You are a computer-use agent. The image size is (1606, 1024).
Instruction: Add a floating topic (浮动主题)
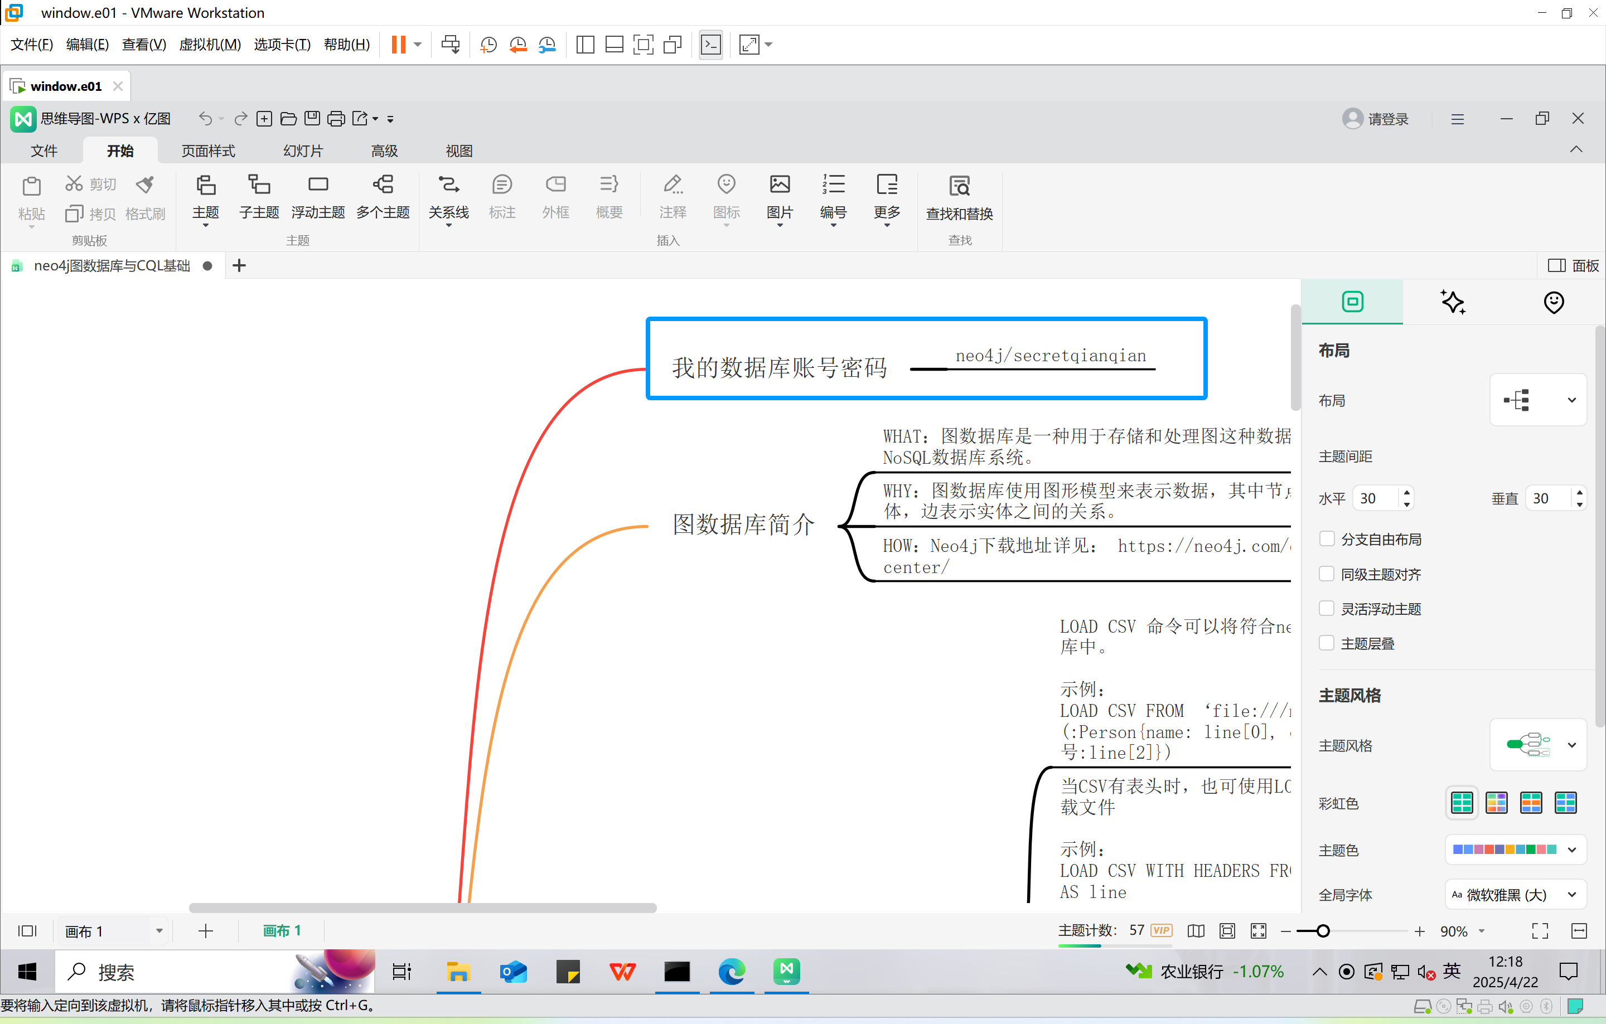(x=317, y=196)
